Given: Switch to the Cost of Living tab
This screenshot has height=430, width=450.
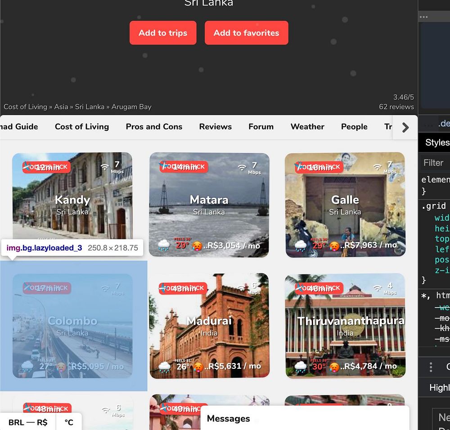Looking at the screenshot, I should tap(82, 126).
